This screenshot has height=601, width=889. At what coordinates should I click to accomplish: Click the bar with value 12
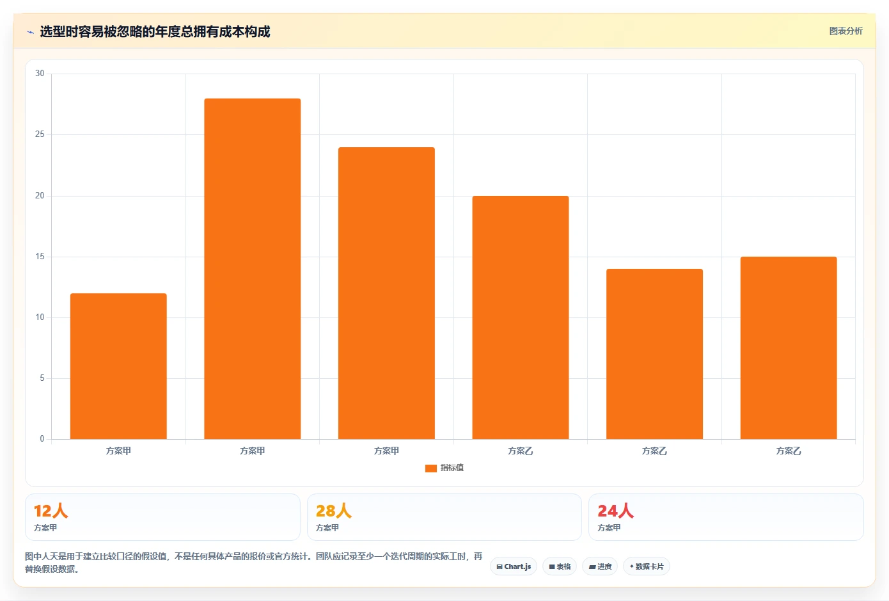click(118, 366)
